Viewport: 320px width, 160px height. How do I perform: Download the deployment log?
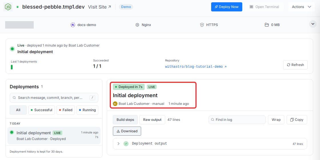pos(127,131)
